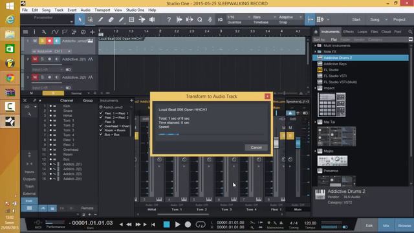Expand the Note FX folder
Screen dimensions: 414x233
[315, 52]
